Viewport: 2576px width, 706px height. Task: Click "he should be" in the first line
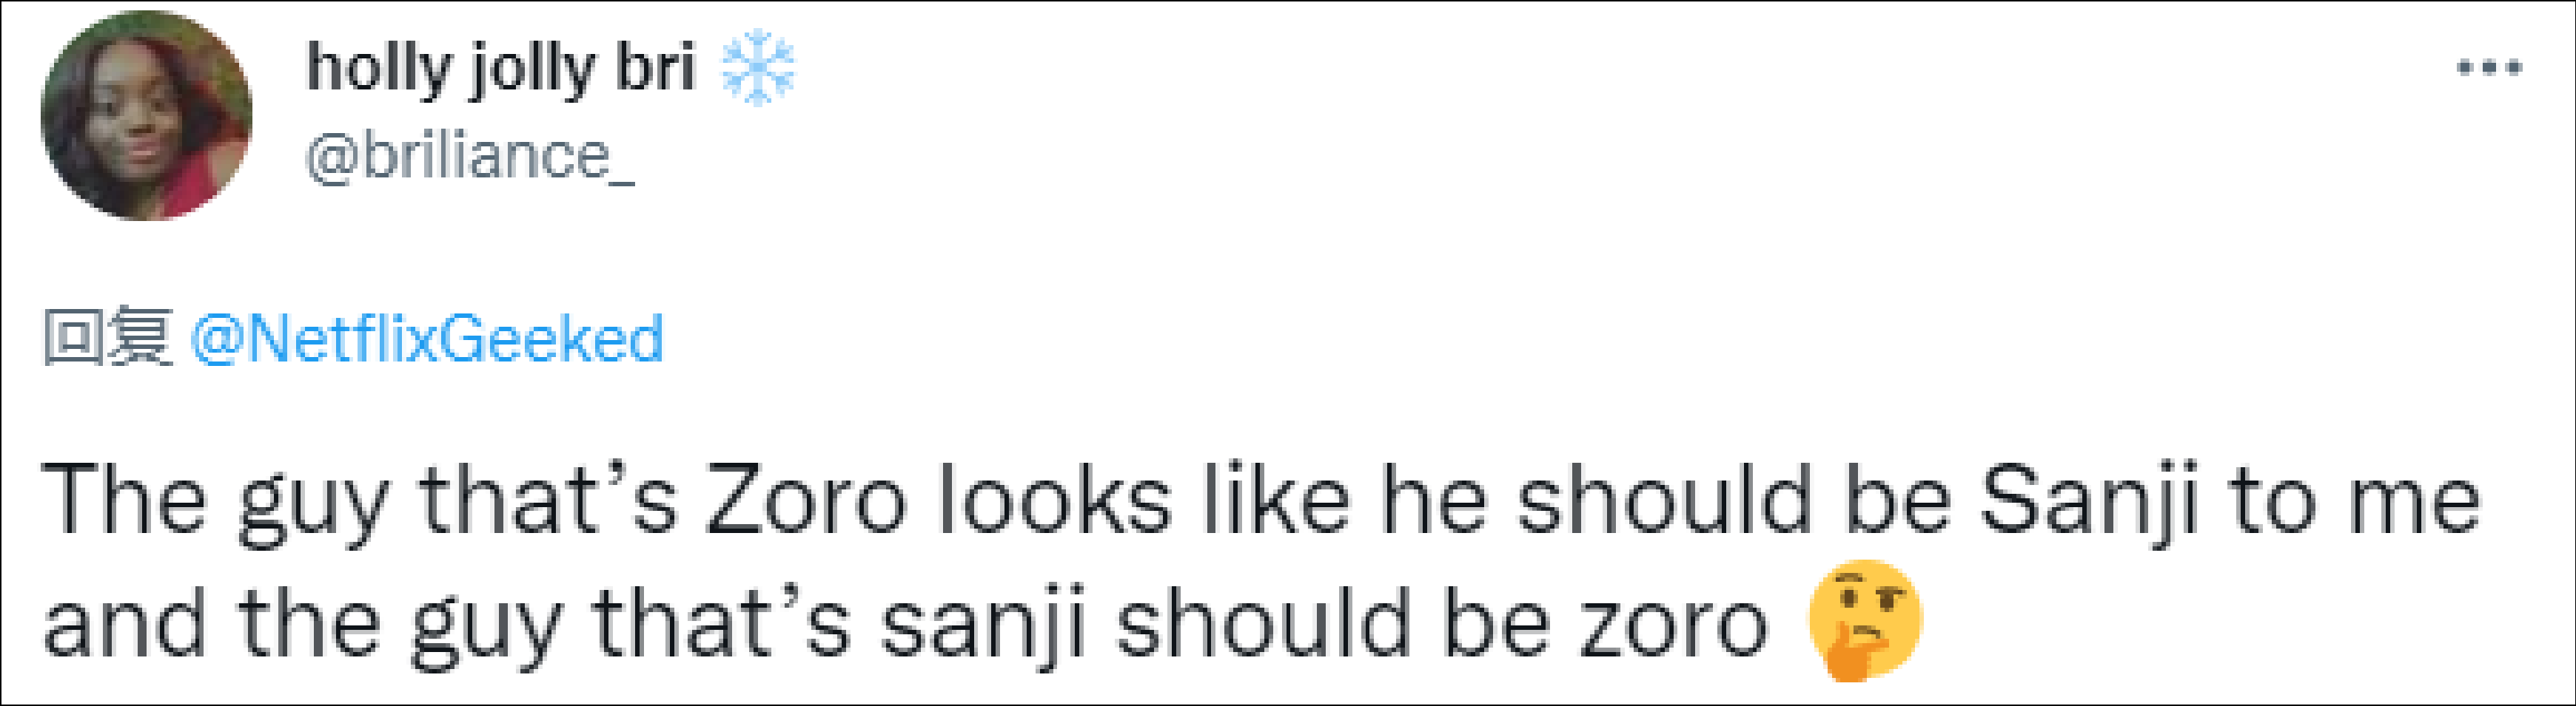pyautogui.click(x=1666, y=499)
